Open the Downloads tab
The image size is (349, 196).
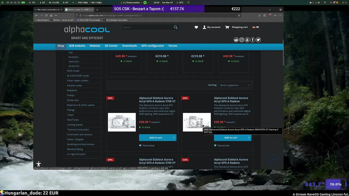(x=130, y=46)
